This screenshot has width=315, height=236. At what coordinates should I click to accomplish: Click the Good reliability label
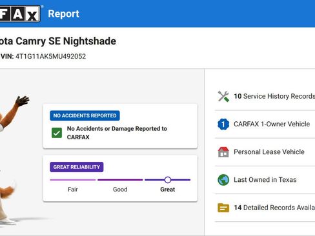(120, 190)
